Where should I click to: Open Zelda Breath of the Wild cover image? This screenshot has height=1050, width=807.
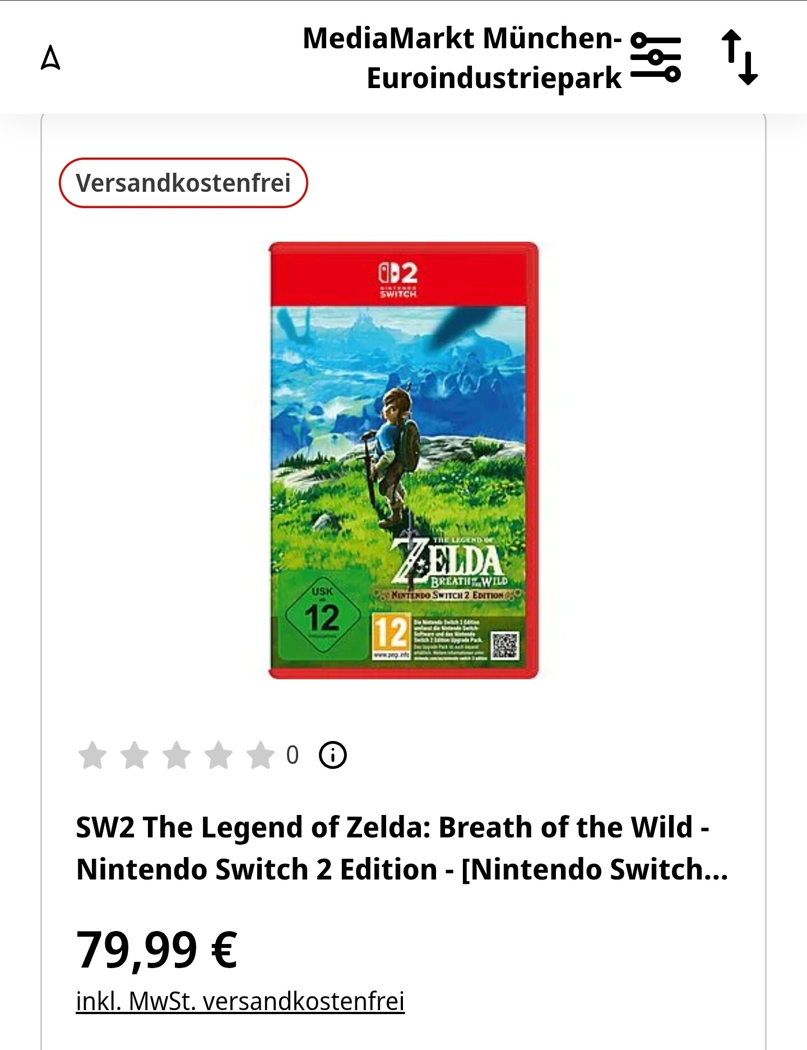(x=403, y=460)
